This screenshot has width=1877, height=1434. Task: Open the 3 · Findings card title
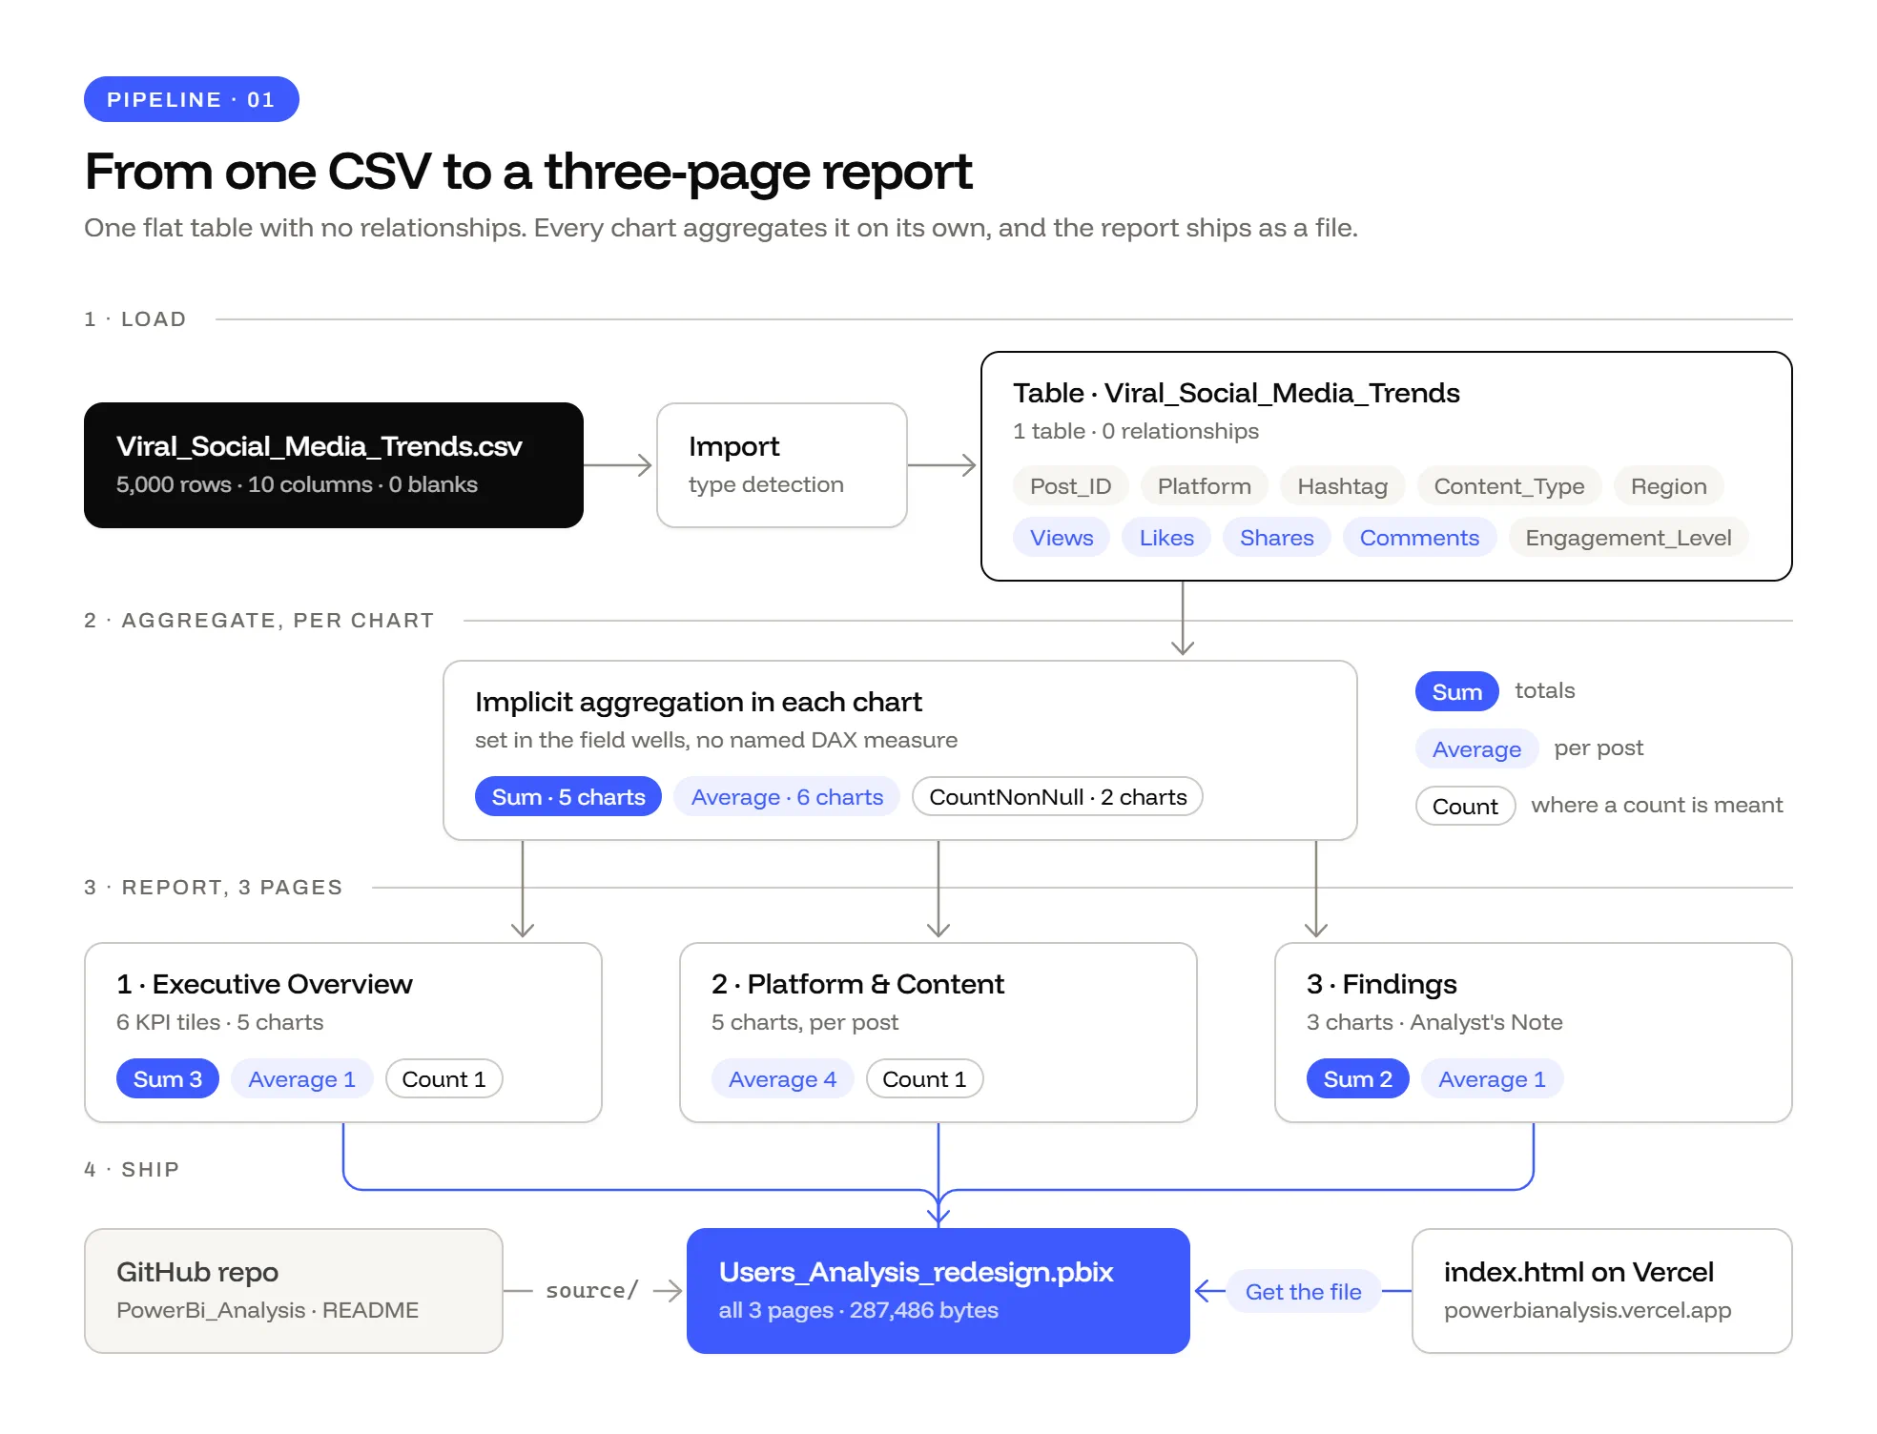point(1381,984)
